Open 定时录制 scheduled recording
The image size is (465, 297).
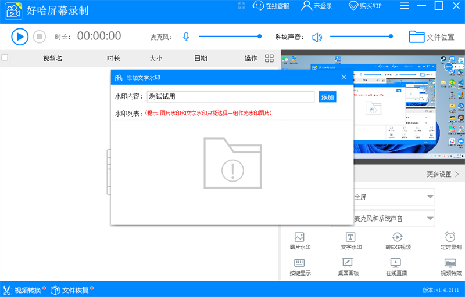click(x=450, y=241)
